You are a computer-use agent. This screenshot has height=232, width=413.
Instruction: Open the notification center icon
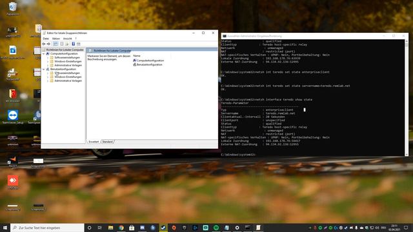[406, 227]
